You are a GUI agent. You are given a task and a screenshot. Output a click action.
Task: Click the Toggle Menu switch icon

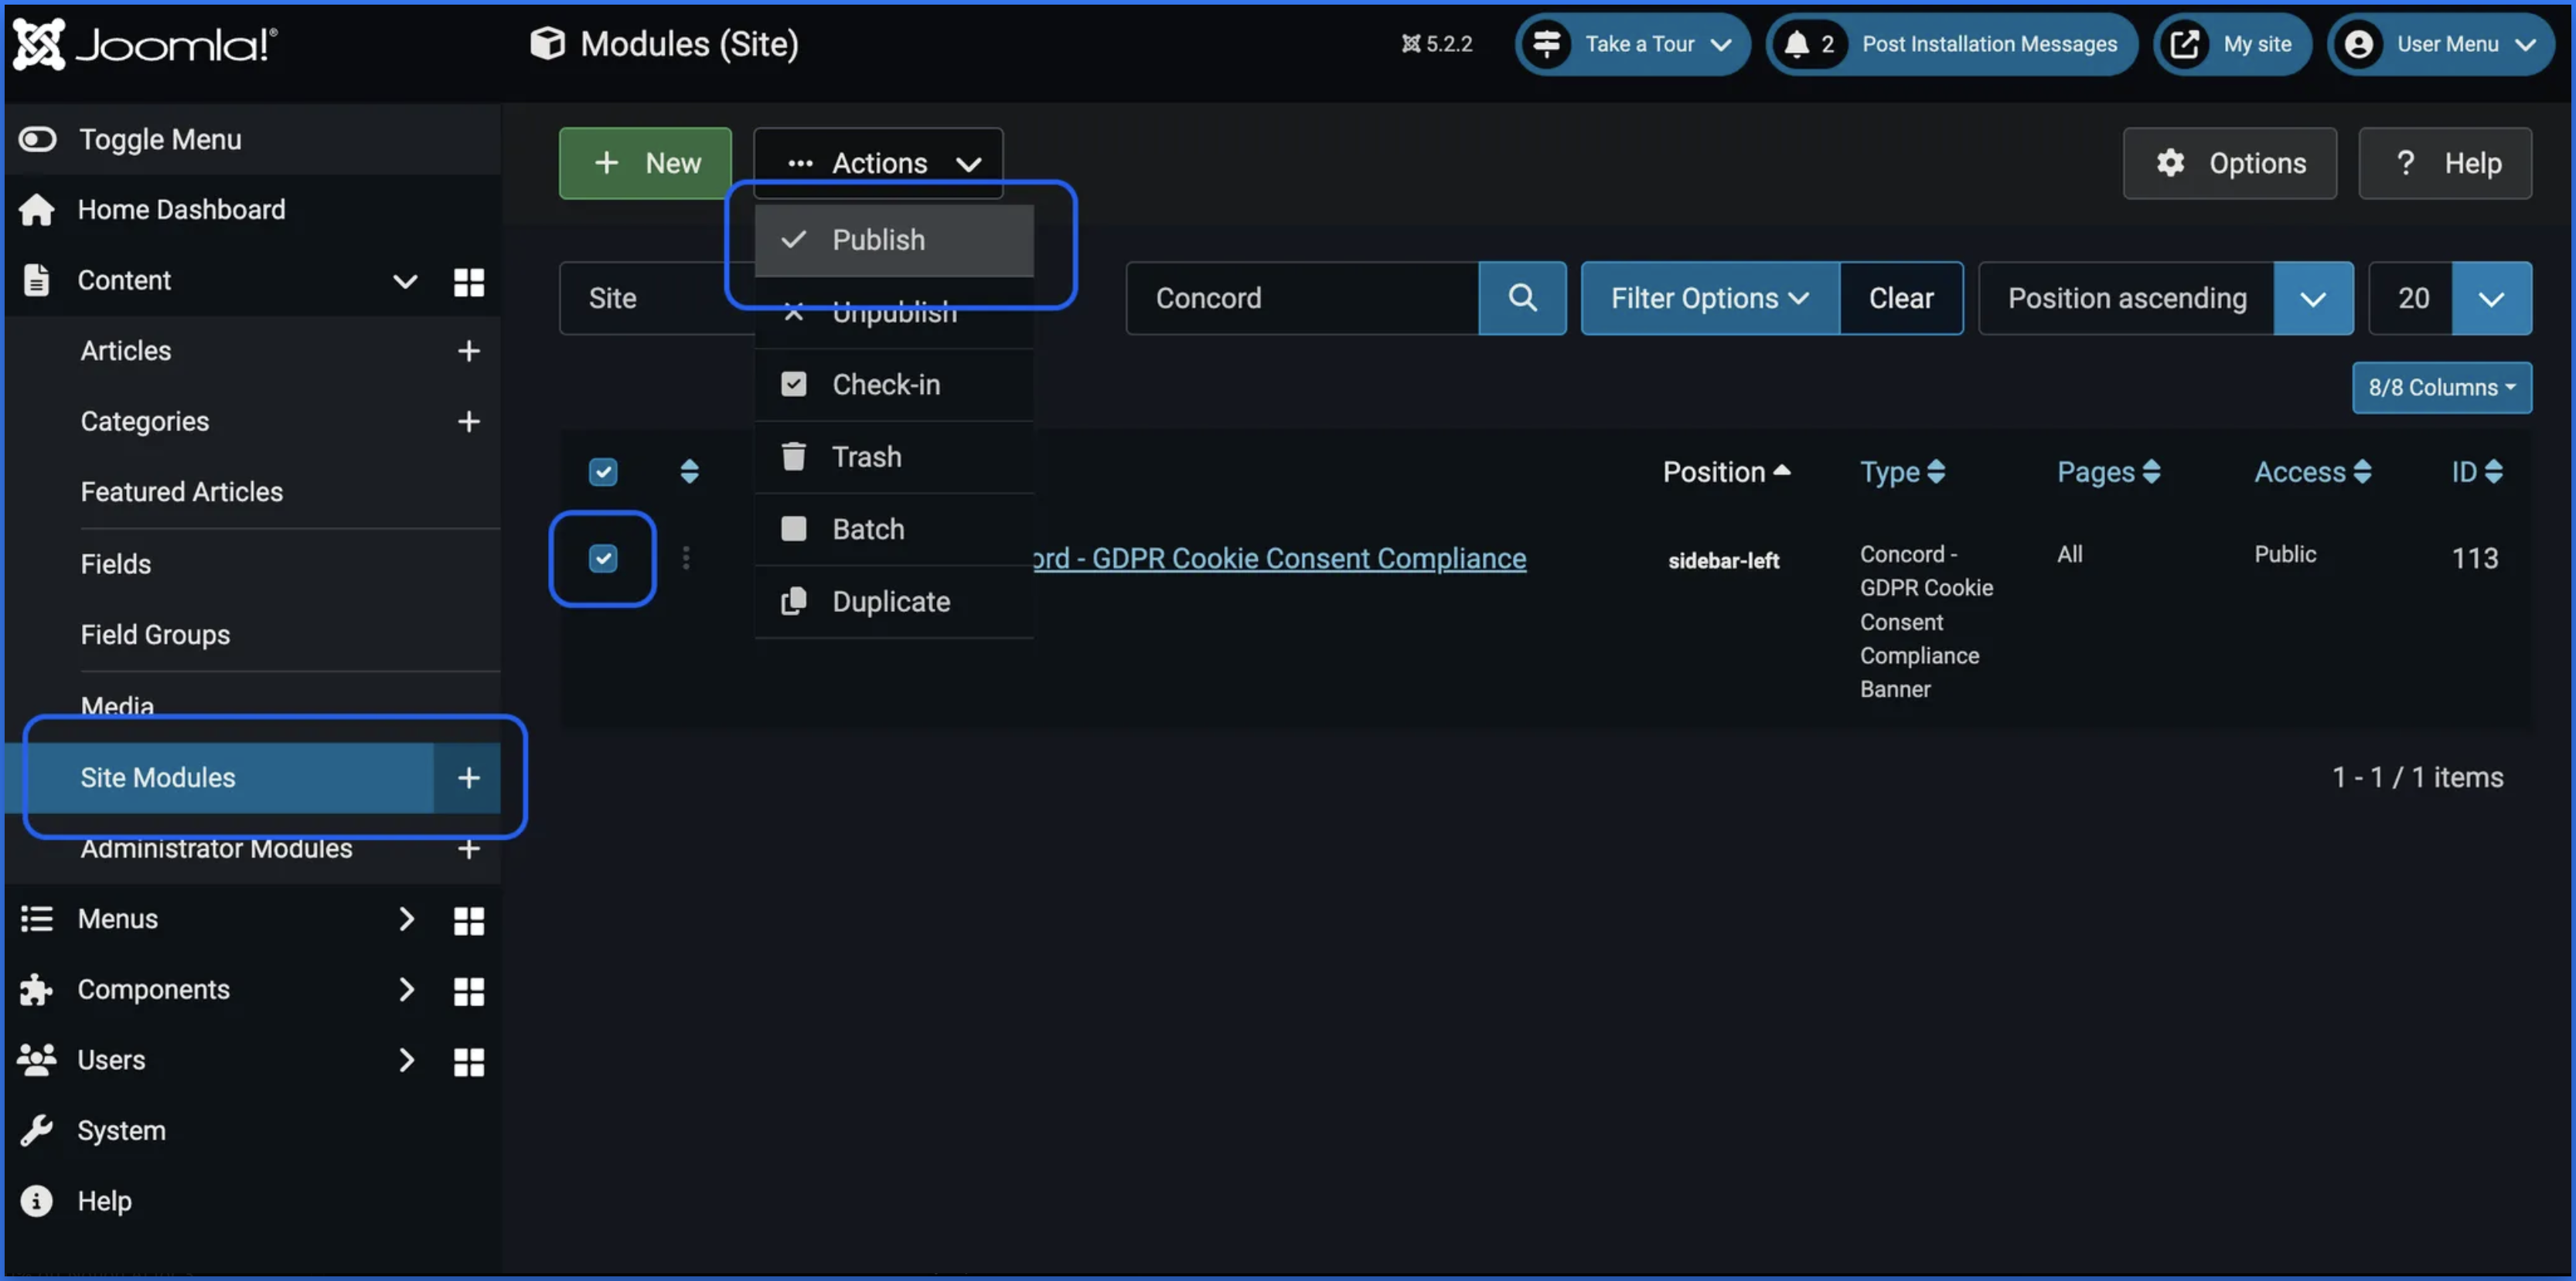click(37, 139)
